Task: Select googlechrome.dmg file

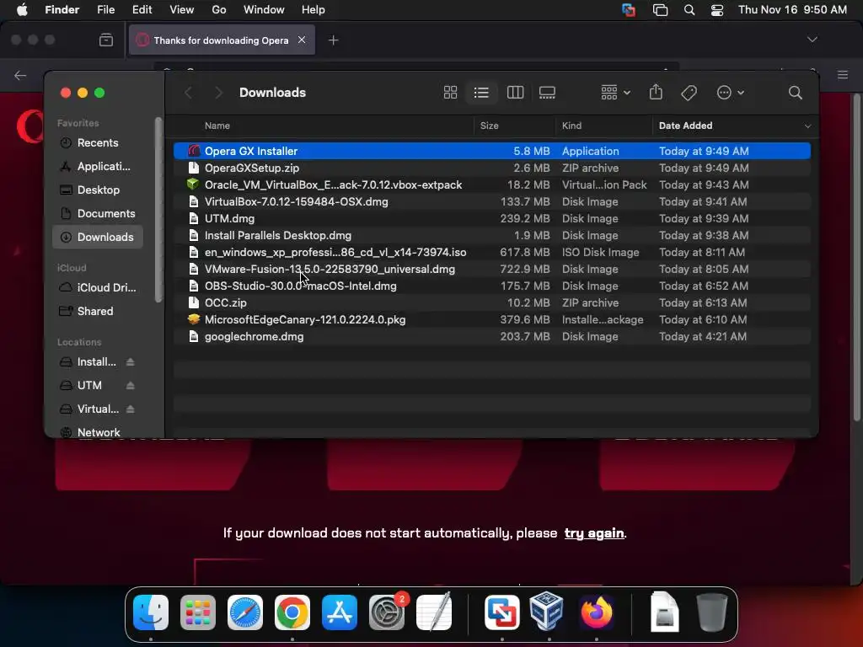Action: (492, 337)
